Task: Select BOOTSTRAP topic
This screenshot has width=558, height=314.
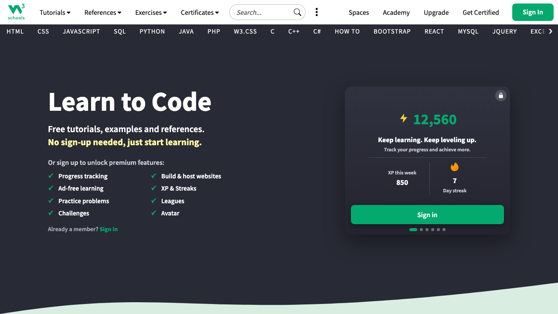Action: [x=392, y=31]
